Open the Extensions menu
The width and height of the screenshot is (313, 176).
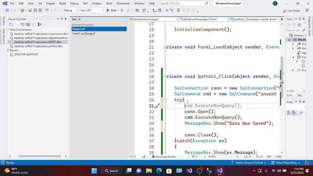[x=123, y=3]
